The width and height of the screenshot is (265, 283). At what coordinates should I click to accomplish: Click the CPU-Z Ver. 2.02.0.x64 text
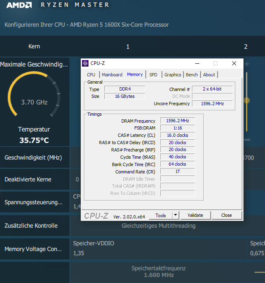pos(129,217)
